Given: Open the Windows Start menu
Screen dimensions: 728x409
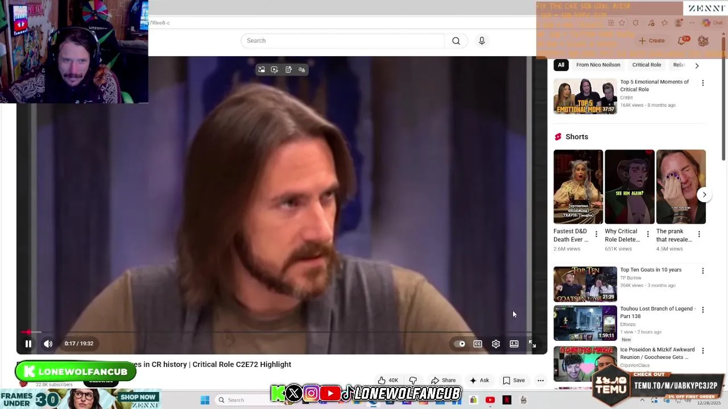Looking at the screenshot, I should 205,400.
